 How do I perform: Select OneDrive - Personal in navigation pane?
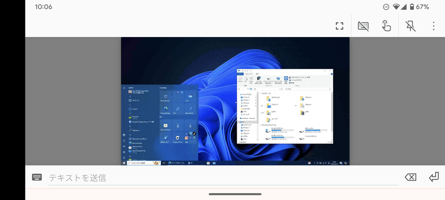point(246,119)
